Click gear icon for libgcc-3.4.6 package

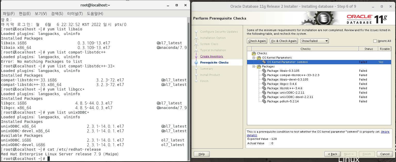[x=264, y=84]
